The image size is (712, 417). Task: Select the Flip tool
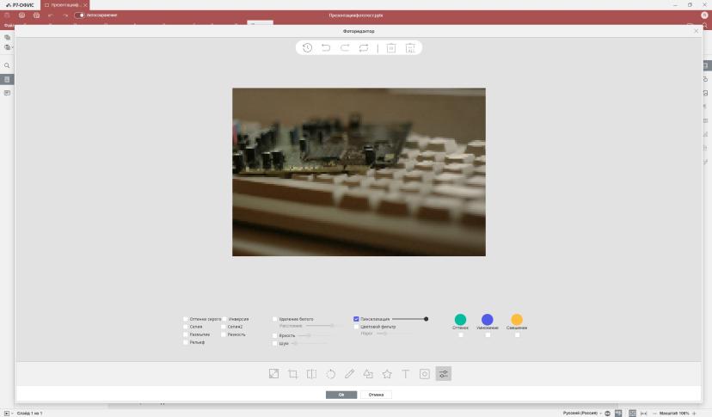311,374
